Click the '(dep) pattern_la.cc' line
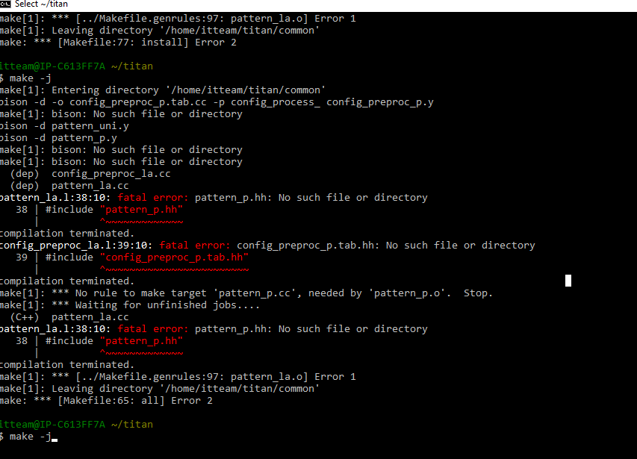Viewport: 637px width, 459px height. [x=69, y=186]
